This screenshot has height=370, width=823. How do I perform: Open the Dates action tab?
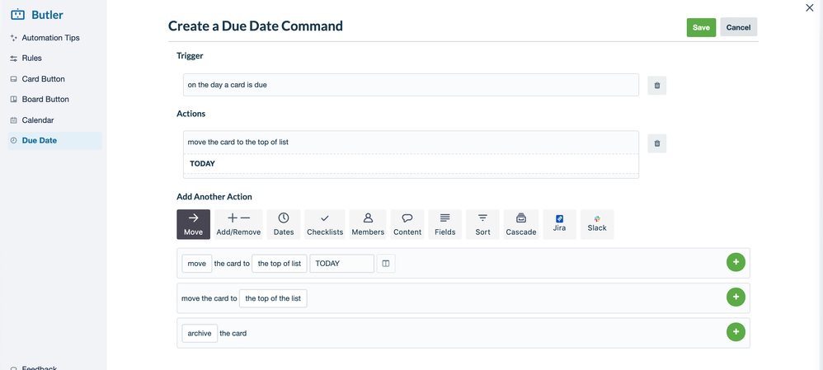pos(284,225)
